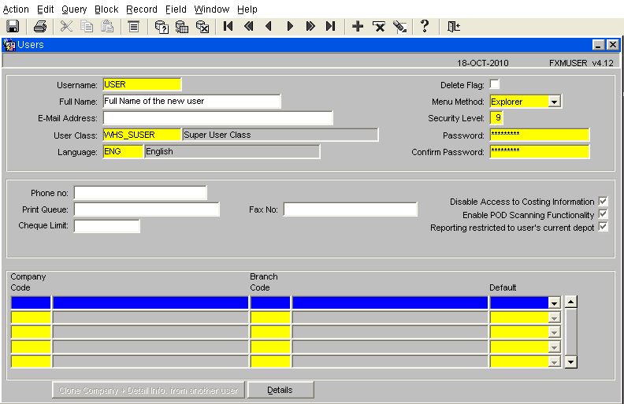The image size is (624, 404).
Task: Toggle Reporting restricted to user's current depot
Action: click(603, 227)
